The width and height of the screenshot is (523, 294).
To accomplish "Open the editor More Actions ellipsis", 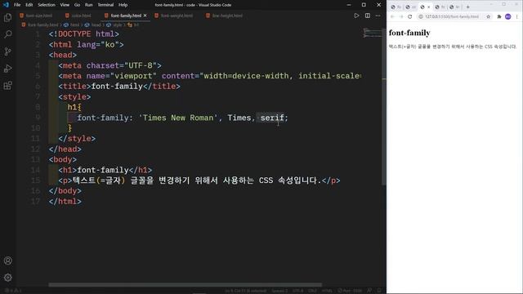I will coord(378,16).
